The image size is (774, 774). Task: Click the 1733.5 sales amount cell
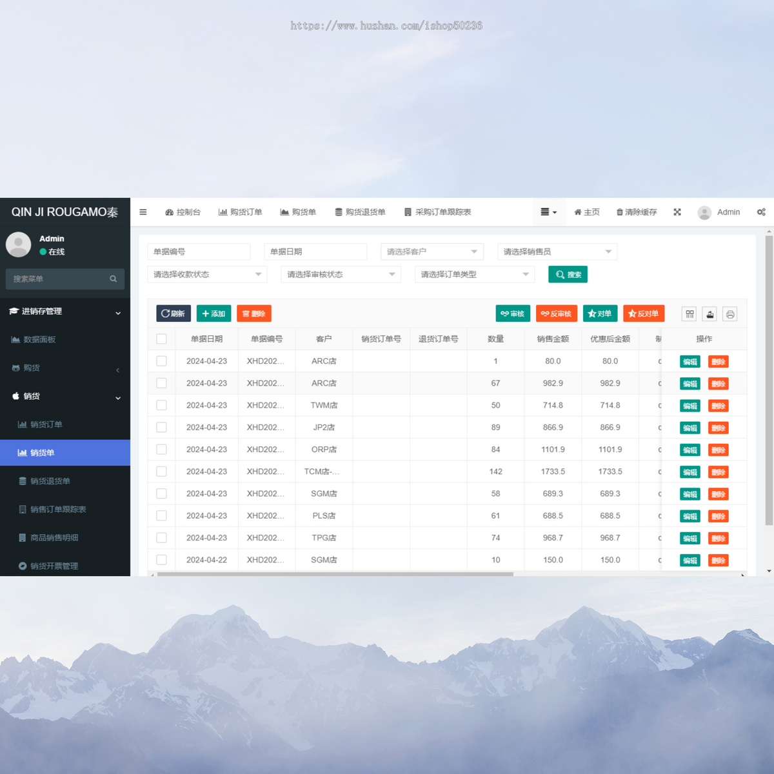(553, 471)
